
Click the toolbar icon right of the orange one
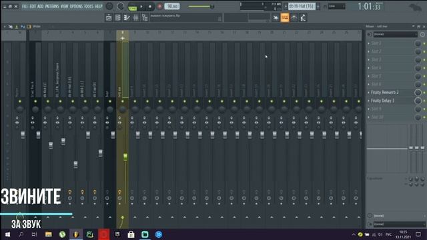click(x=294, y=18)
